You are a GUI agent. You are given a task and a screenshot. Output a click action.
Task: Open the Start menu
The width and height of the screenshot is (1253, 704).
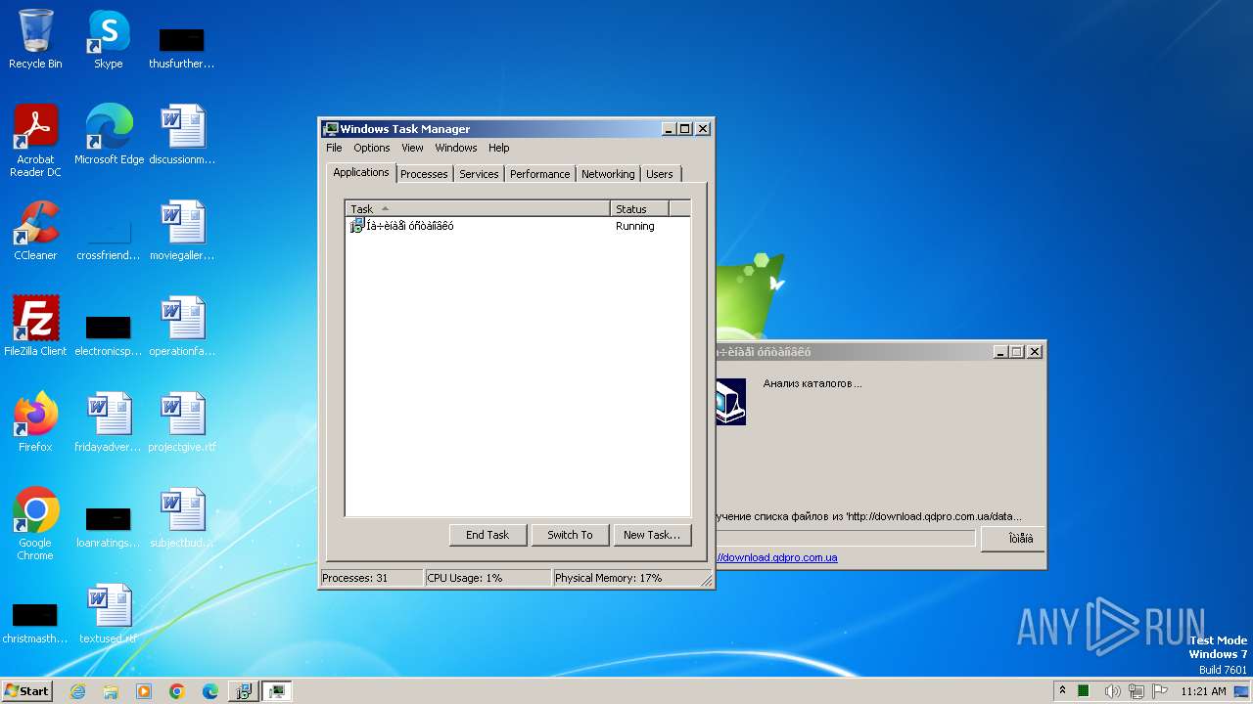[x=26, y=691]
